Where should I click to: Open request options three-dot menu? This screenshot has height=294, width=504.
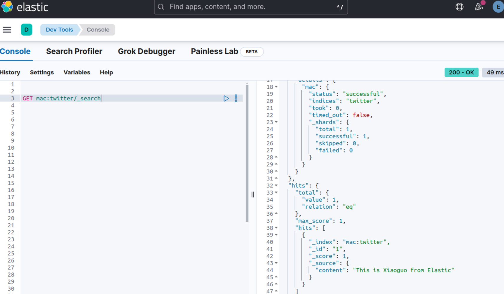coord(236,98)
